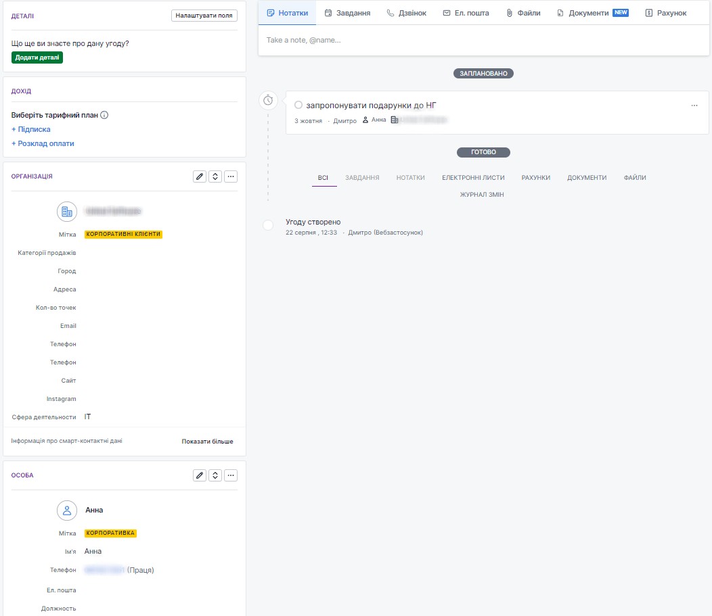Viewport: 712px width, 616px height.
Task: Click the Адреса field row
Action: 125,289
